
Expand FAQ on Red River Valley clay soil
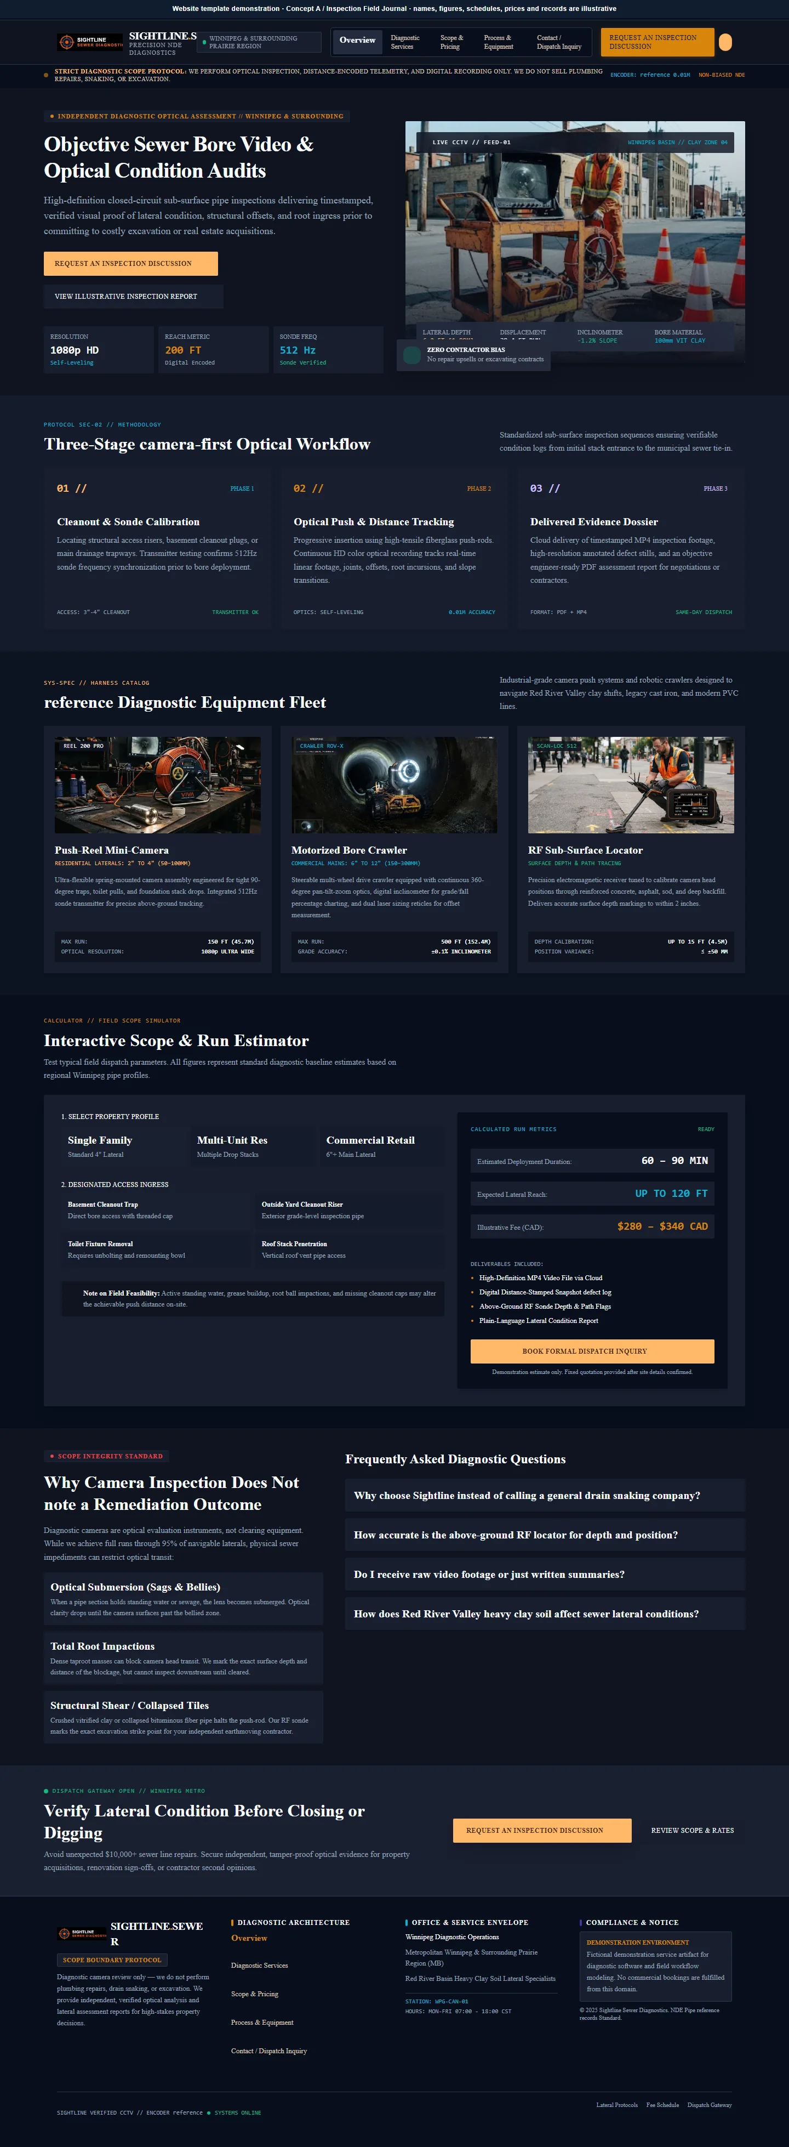click(x=545, y=1614)
